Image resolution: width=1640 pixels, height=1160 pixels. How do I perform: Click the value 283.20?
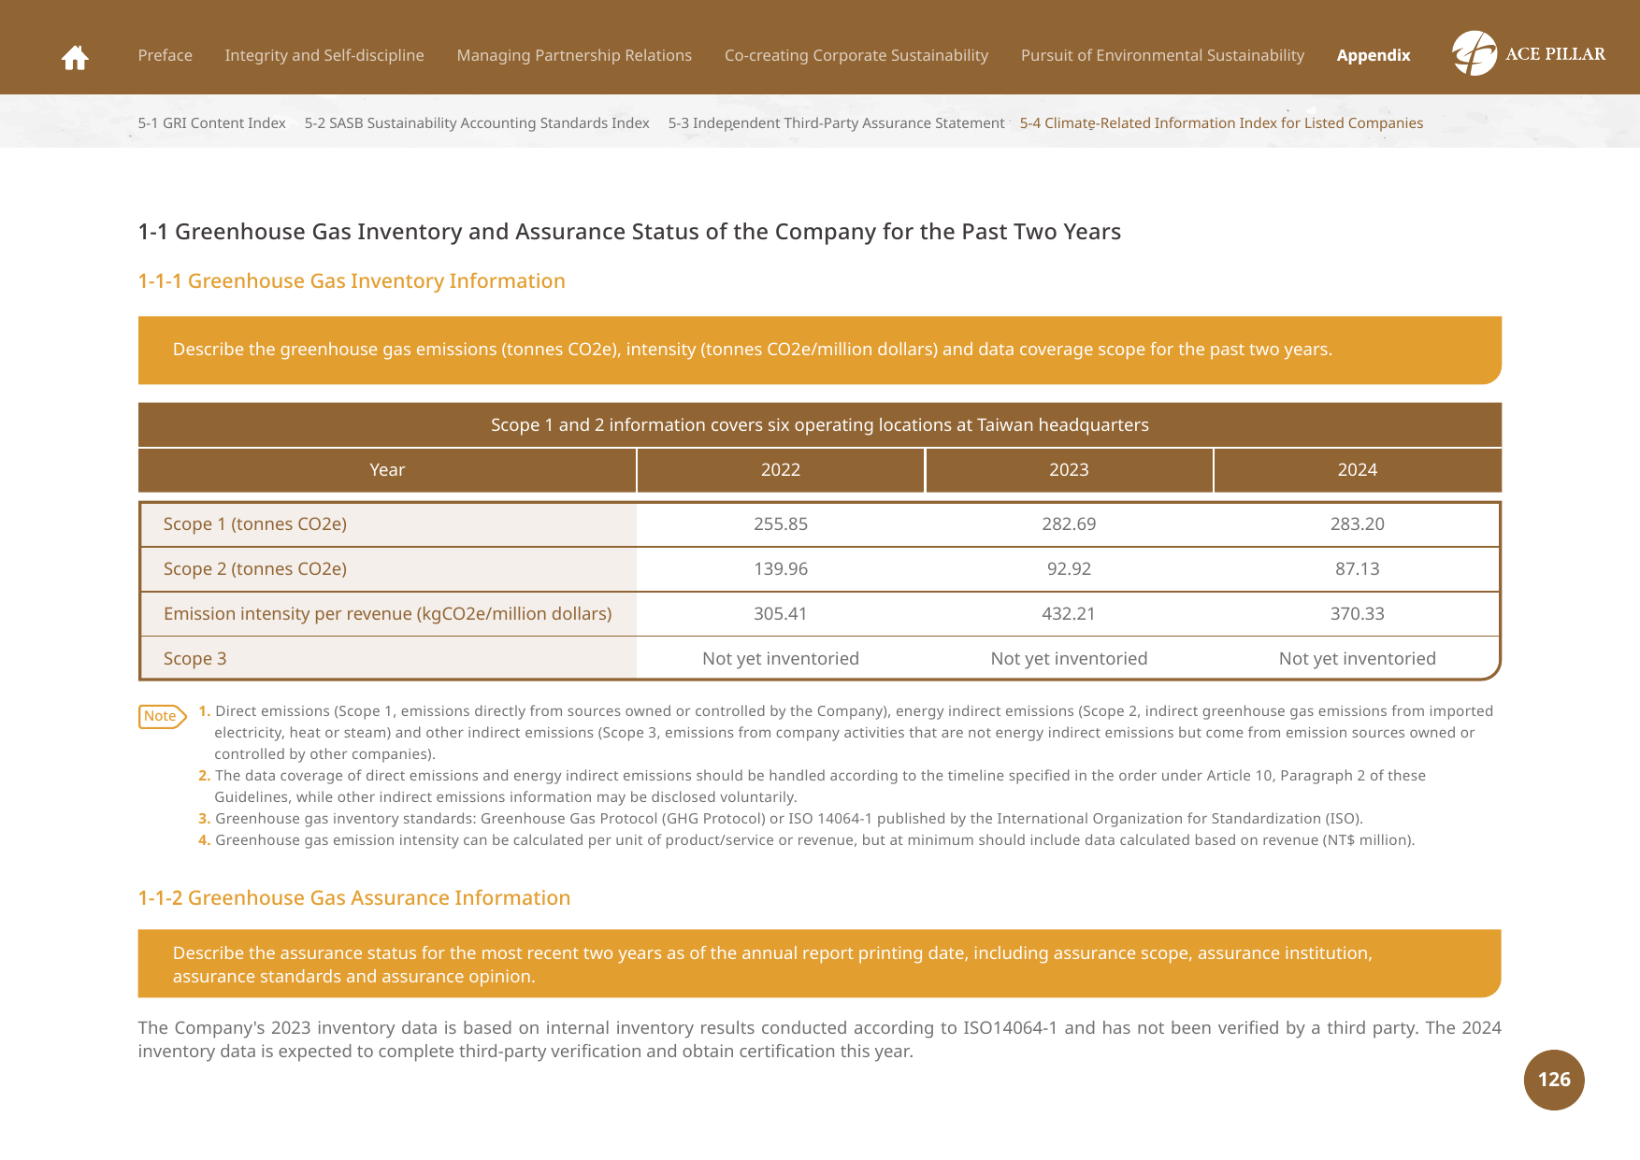[x=1358, y=524]
